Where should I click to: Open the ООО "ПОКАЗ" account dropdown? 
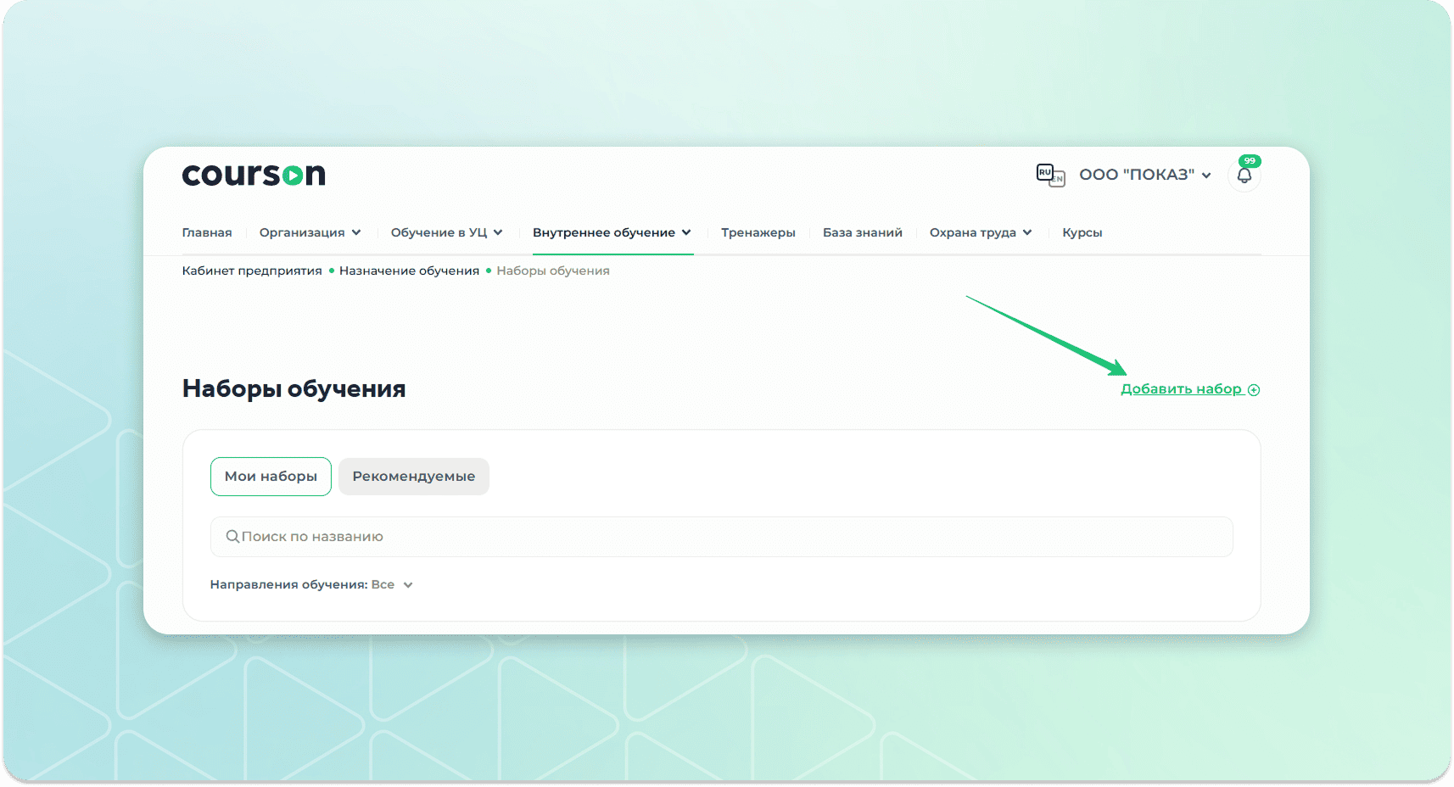tap(1144, 175)
